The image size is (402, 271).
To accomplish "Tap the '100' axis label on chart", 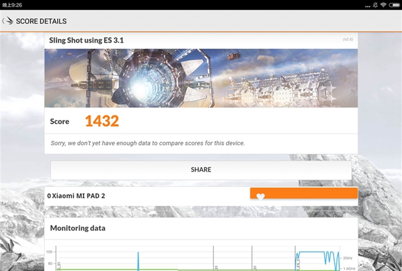I will [x=49, y=252].
